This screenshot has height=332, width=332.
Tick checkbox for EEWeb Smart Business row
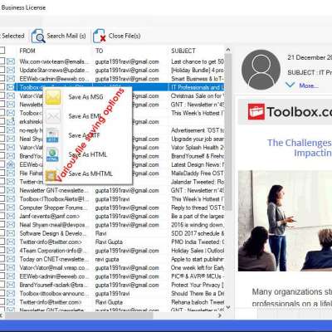click(x=2, y=79)
